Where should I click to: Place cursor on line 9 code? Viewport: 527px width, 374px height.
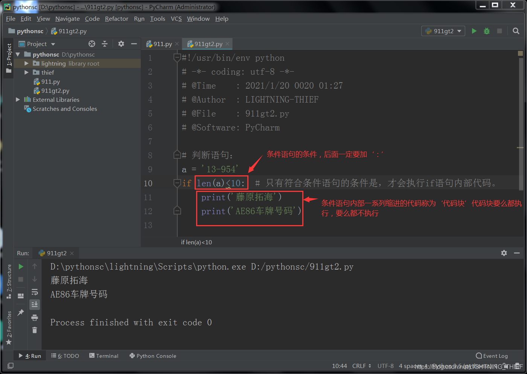coord(210,169)
